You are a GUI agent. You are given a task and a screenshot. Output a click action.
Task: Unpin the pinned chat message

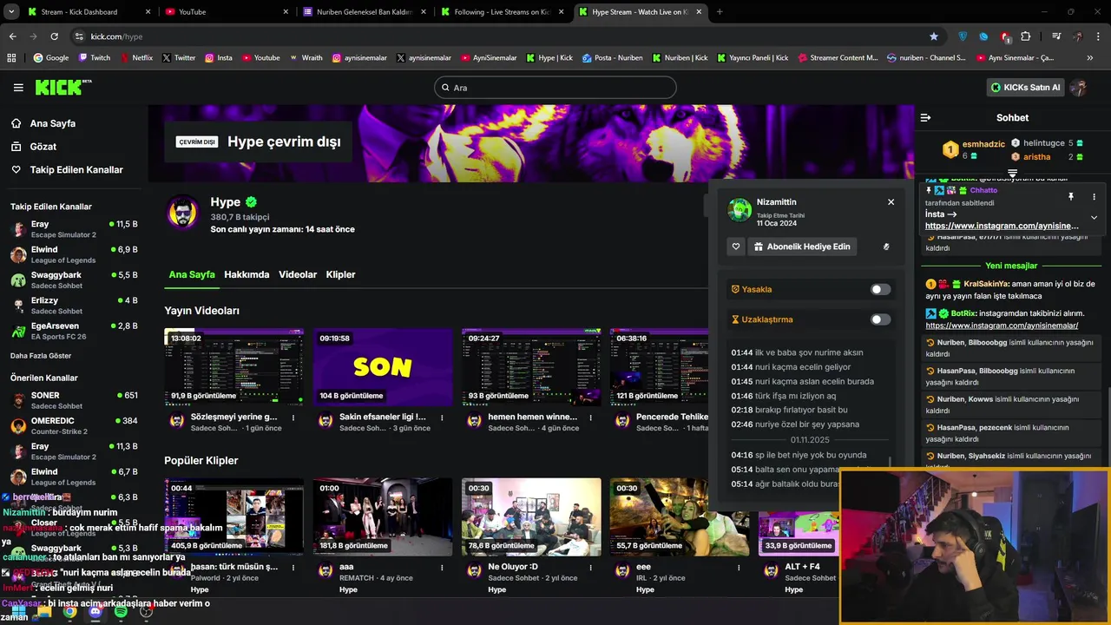1070,197
